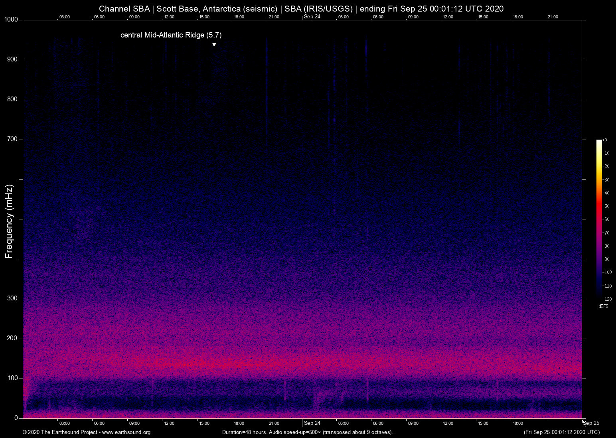Click the "Frequency (mHz)" axis label
The width and height of the screenshot is (616, 438).
[x=9, y=221]
